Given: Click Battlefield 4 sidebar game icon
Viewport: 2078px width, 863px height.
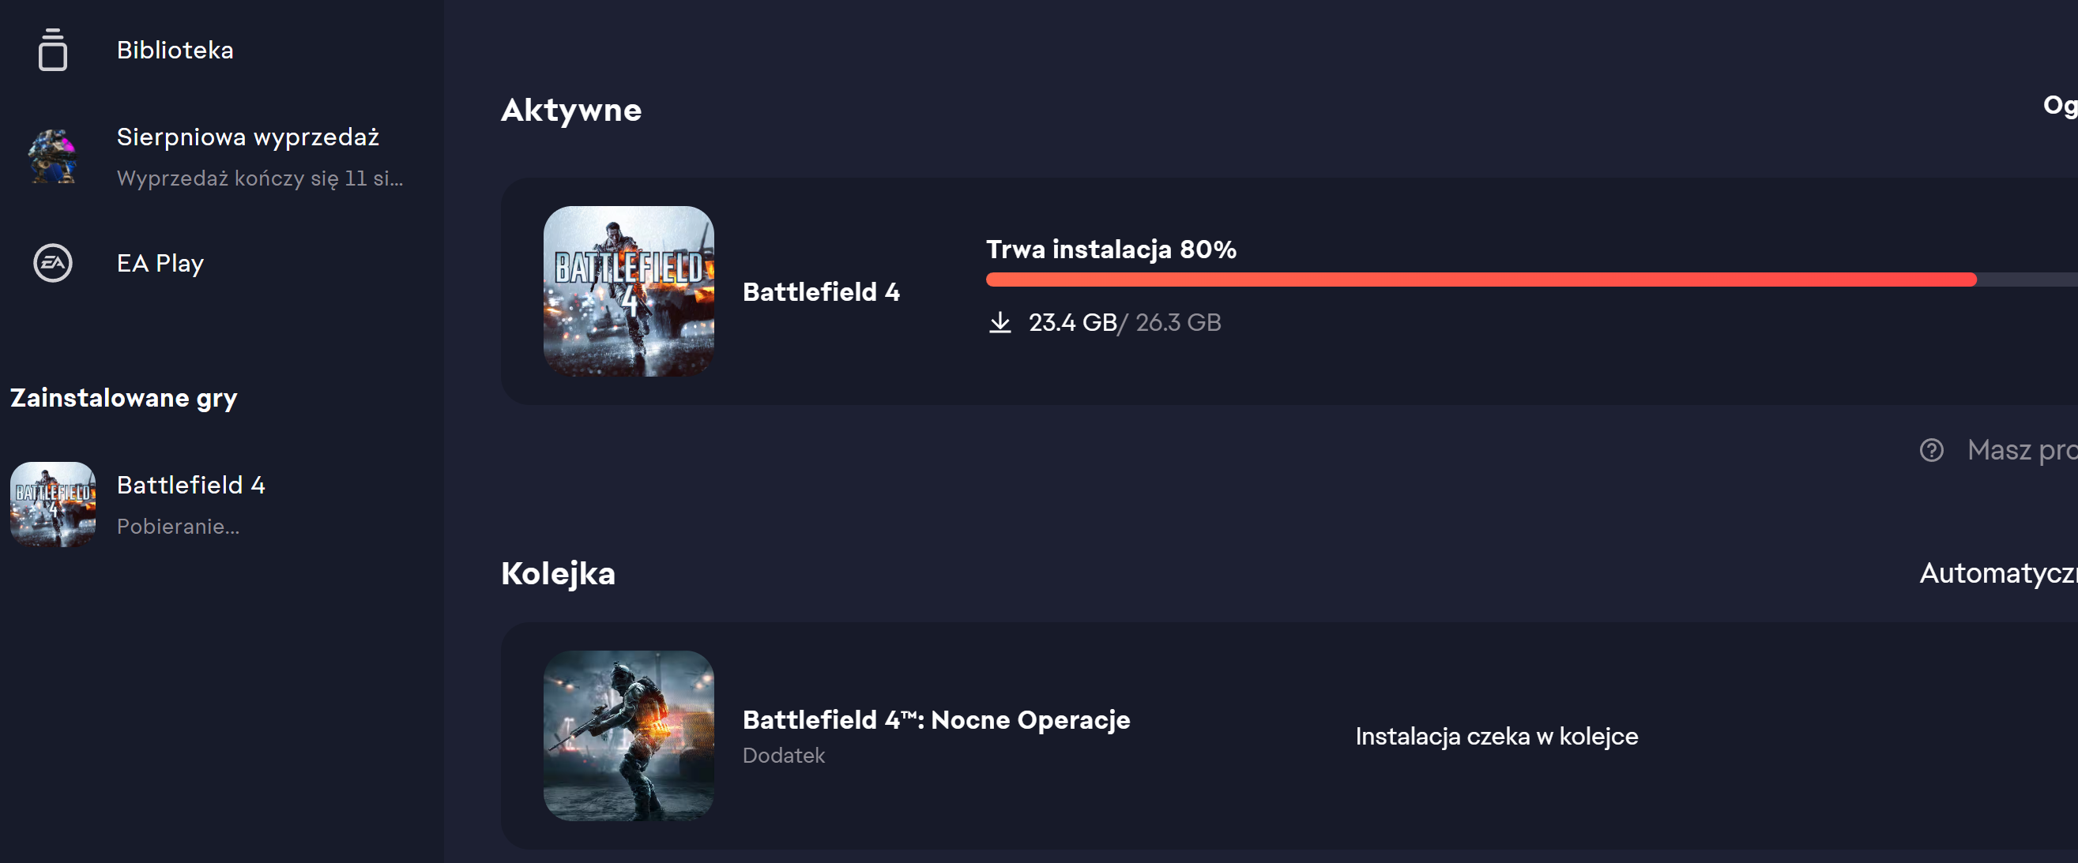Looking at the screenshot, I should (52, 505).
